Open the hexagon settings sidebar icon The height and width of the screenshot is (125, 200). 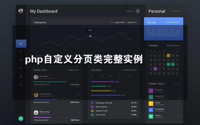(x=20, y=84)
